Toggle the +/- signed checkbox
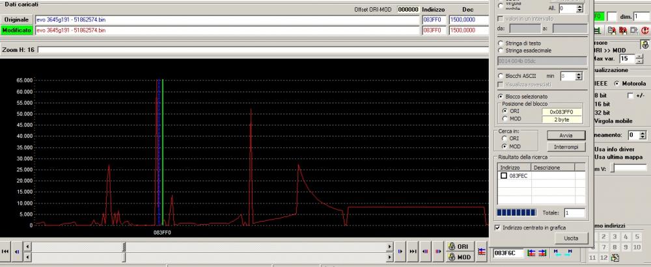This screenshot has height=267, width=651. coord(631,95)
